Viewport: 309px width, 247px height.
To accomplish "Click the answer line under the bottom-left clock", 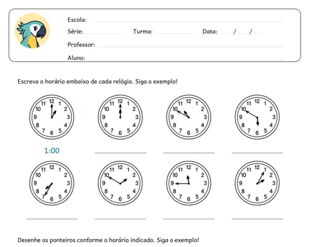I will [51, 219].
